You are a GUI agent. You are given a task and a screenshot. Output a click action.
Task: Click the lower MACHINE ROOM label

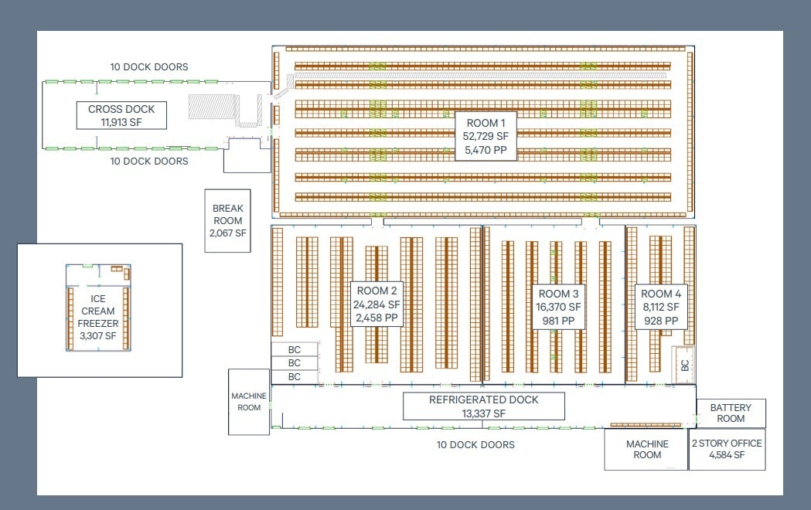coord(646,449)
